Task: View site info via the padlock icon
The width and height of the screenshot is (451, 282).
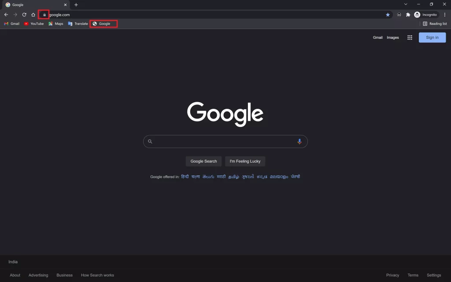Action: [x=44, y=15]
